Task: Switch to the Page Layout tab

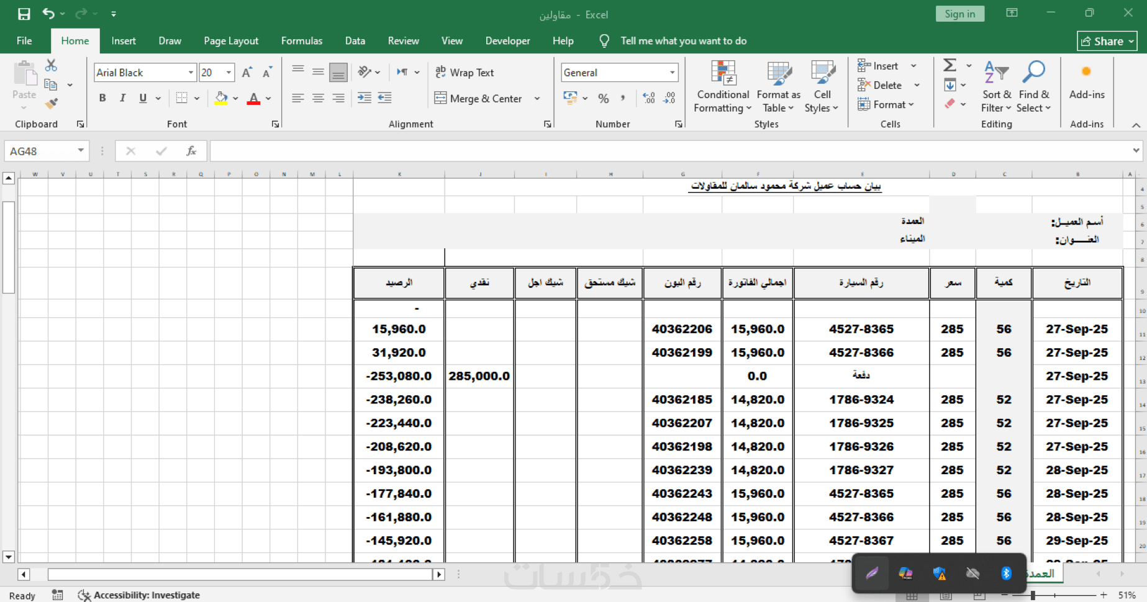Action: coord(231,40)
